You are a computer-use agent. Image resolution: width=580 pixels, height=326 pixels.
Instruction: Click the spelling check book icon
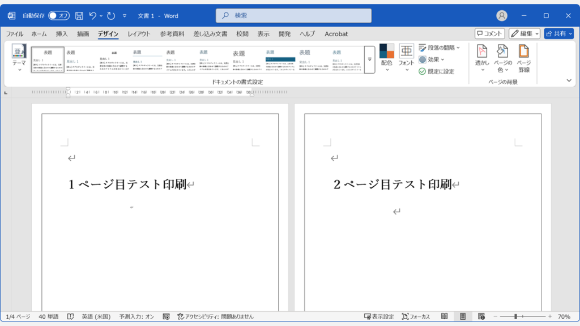click(70, 317)
